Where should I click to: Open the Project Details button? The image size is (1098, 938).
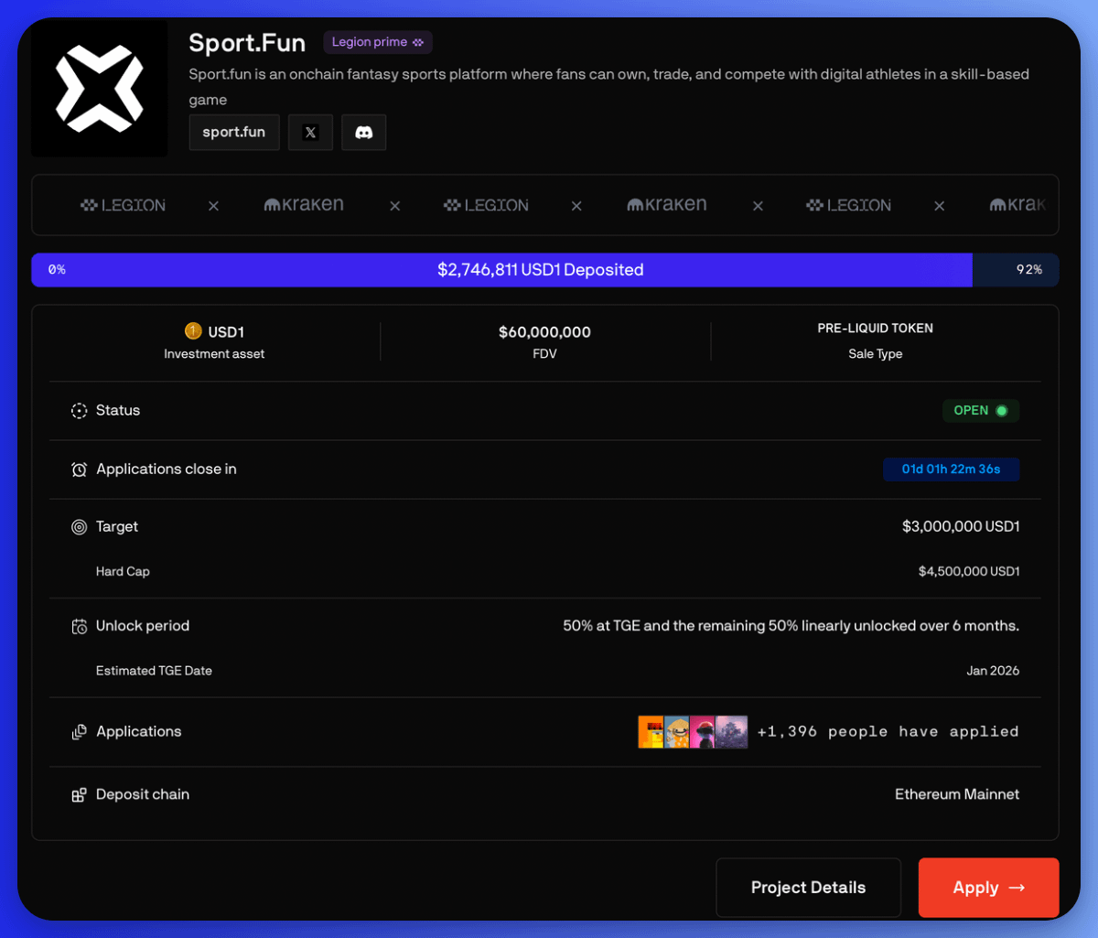coord(808,888)
